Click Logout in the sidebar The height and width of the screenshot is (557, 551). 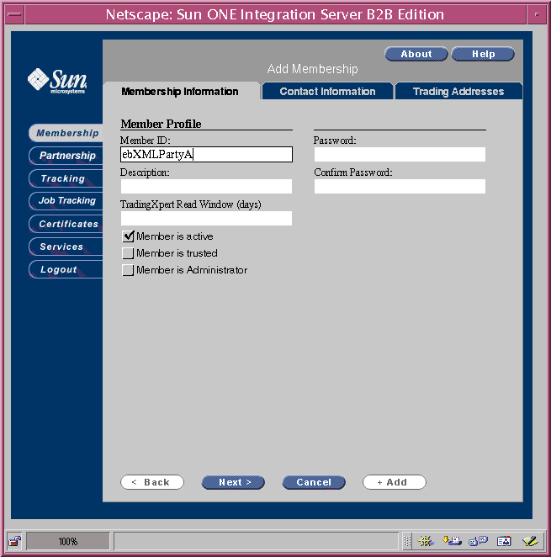[66, 269]
